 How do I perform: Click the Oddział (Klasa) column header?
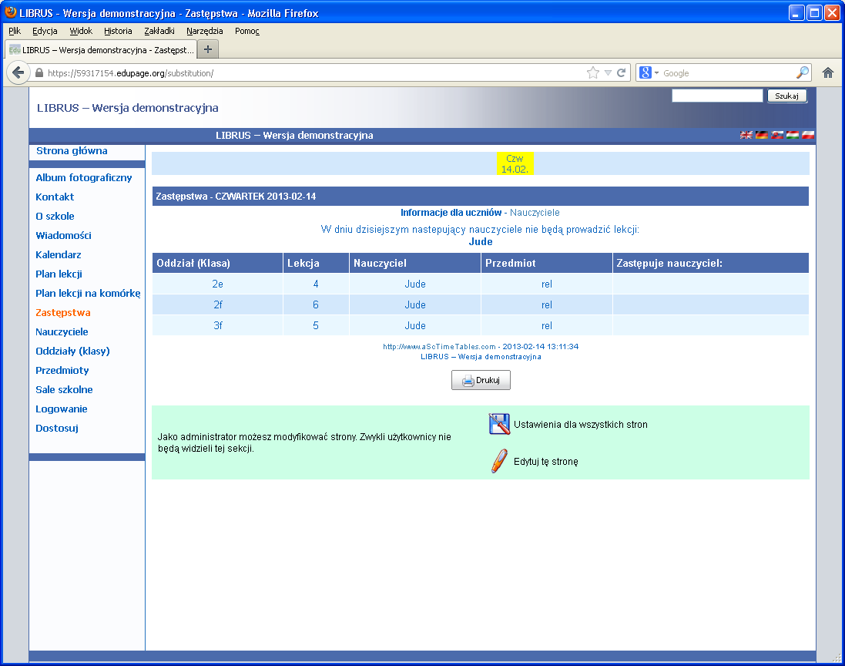tap(218, 263)
